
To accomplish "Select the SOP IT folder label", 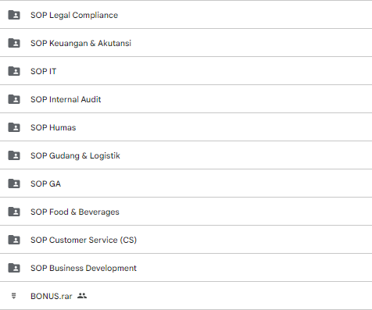I will (44, 71).
